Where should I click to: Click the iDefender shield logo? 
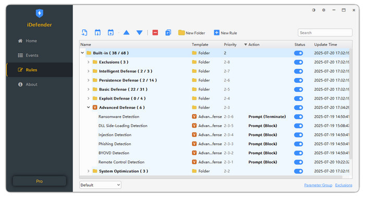coord(39,13)
